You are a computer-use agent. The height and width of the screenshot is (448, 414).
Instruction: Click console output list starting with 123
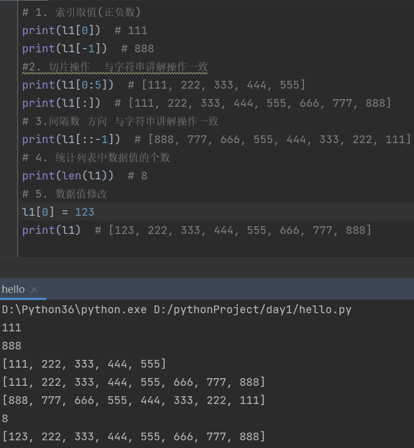[x=133, y=436]
